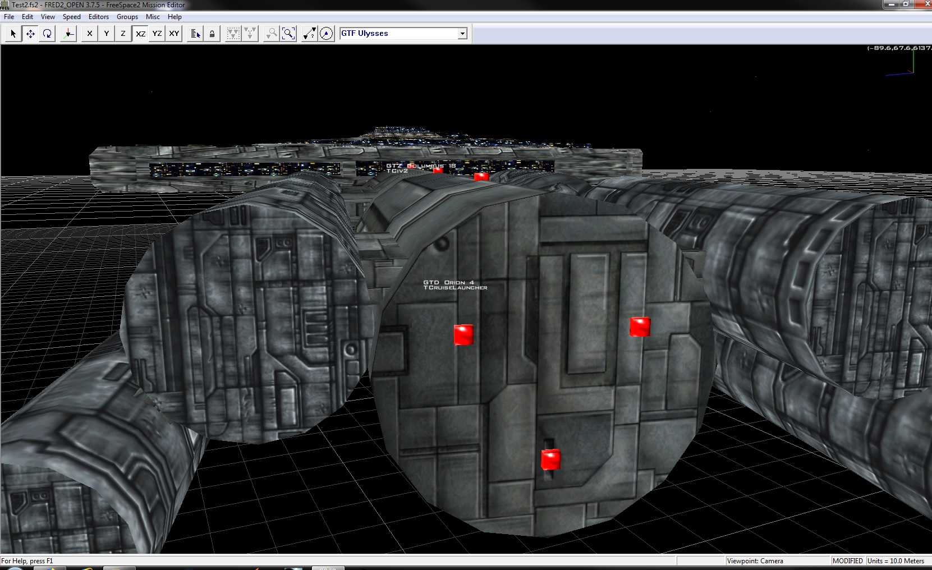Open the Speed menu
The height and width of the screenshot is (570, 932).
[72, 17]
